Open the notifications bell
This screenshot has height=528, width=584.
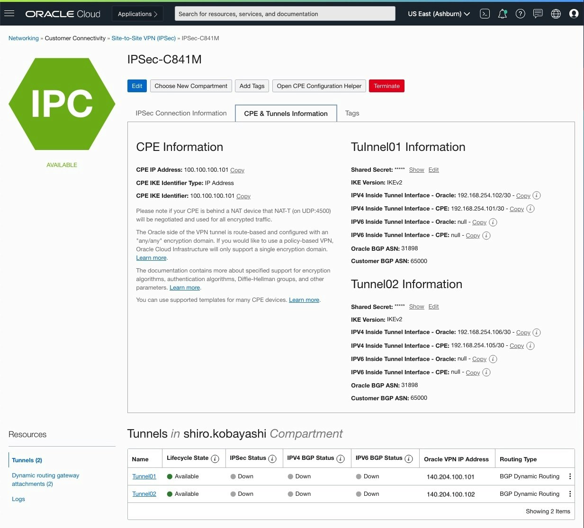[x=503, y=14]
